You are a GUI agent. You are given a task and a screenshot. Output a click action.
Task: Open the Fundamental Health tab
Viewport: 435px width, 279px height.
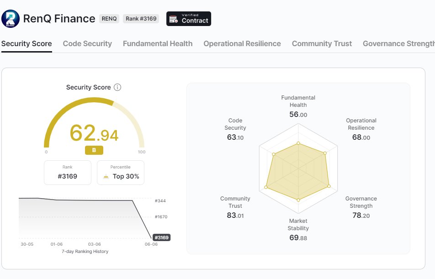[158, 43]
